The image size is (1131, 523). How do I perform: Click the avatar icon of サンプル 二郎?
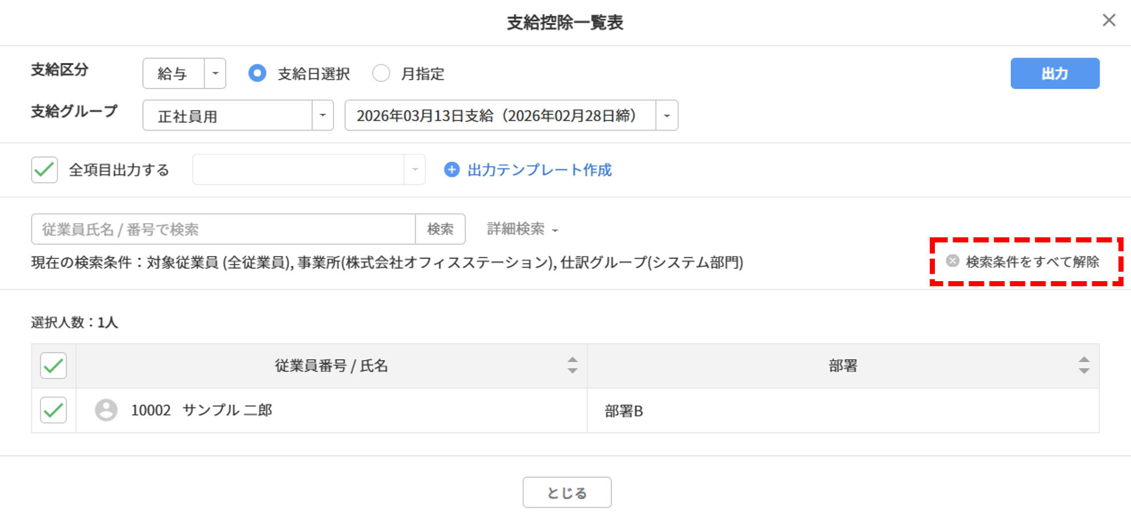[106, 410]
